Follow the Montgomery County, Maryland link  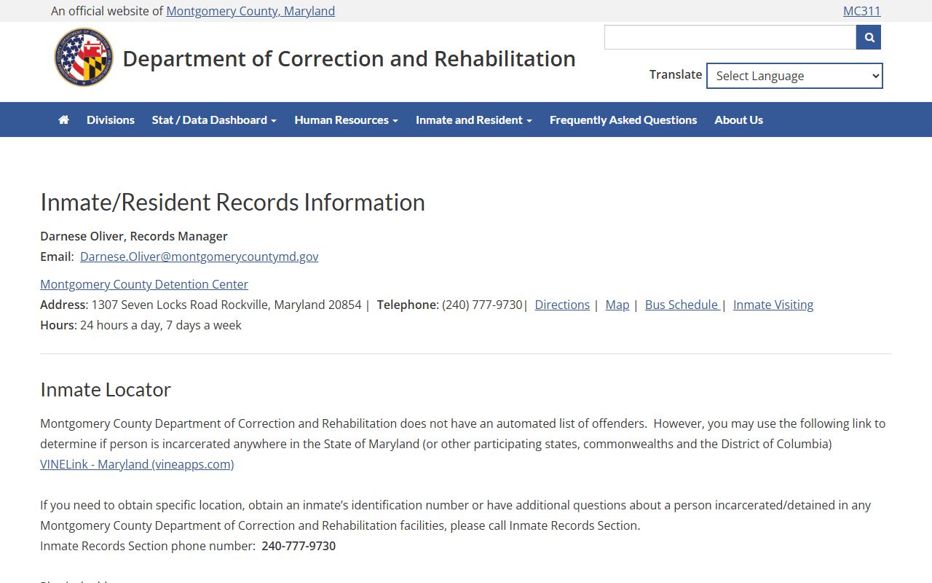pyautogui.click(x=250, y=11)
